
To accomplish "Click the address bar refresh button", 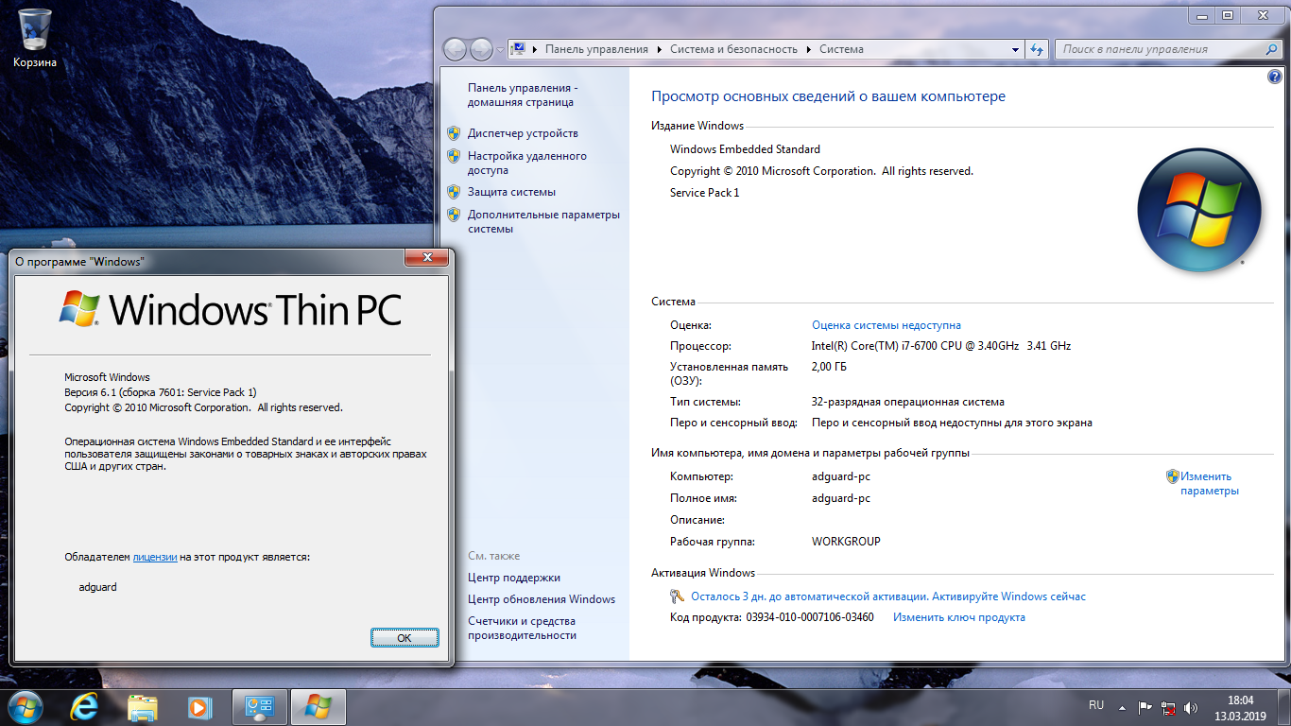I will (x=1037, y=49).
